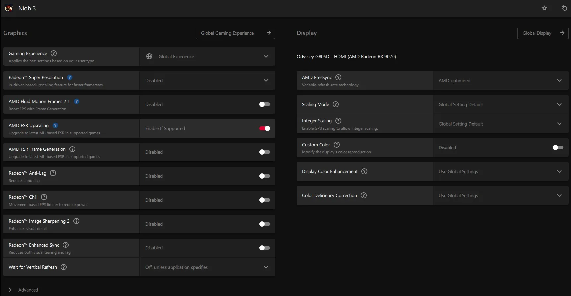Click 'Enhances visual detail' description
This screenshot has width=571, height=296.
tap(28, 229)
